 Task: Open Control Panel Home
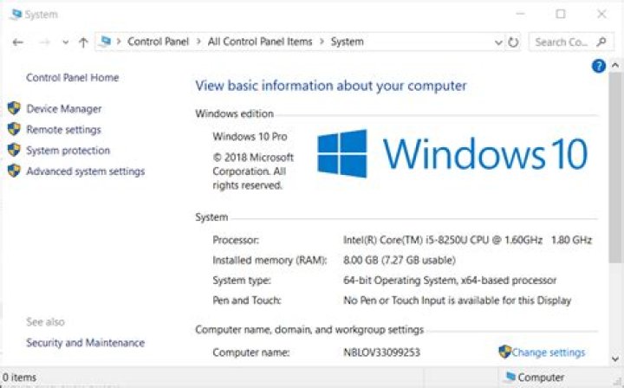click(x=73, y=78)
